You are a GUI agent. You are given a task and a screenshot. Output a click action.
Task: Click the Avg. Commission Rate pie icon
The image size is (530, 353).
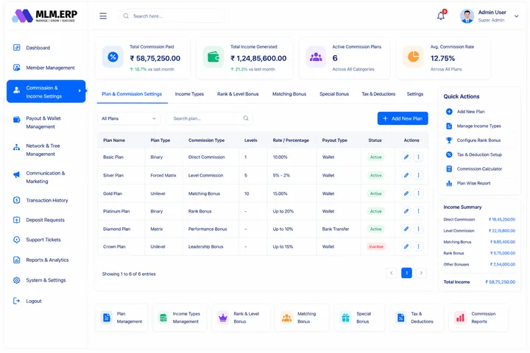pyautogui.click(x=413, y=57)
